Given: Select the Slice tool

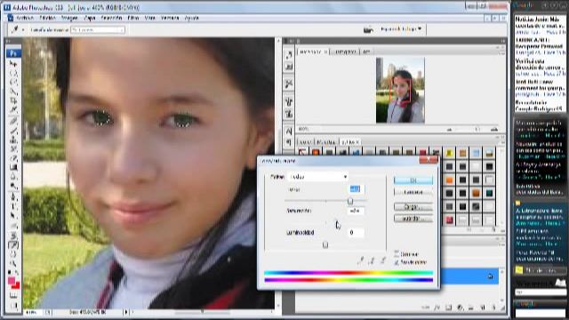Looking at the screenshot, I should tap(13, 109).
